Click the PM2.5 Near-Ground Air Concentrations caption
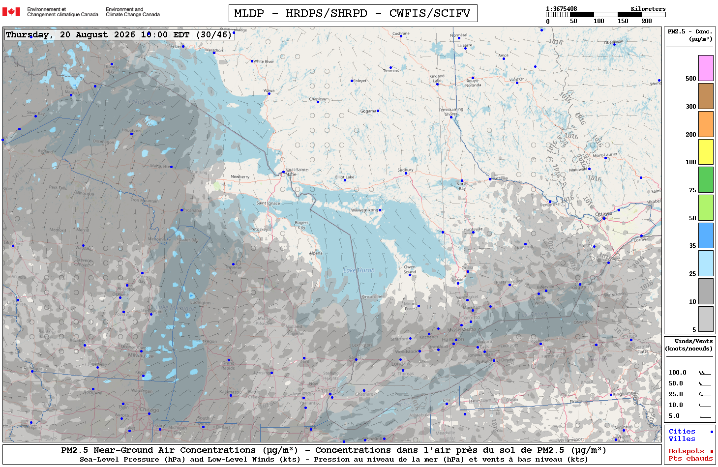Viewport: 718px width, 467px height. point(333,450)
